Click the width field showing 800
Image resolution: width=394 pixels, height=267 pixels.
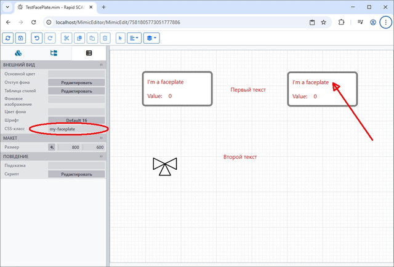[69, 147]
